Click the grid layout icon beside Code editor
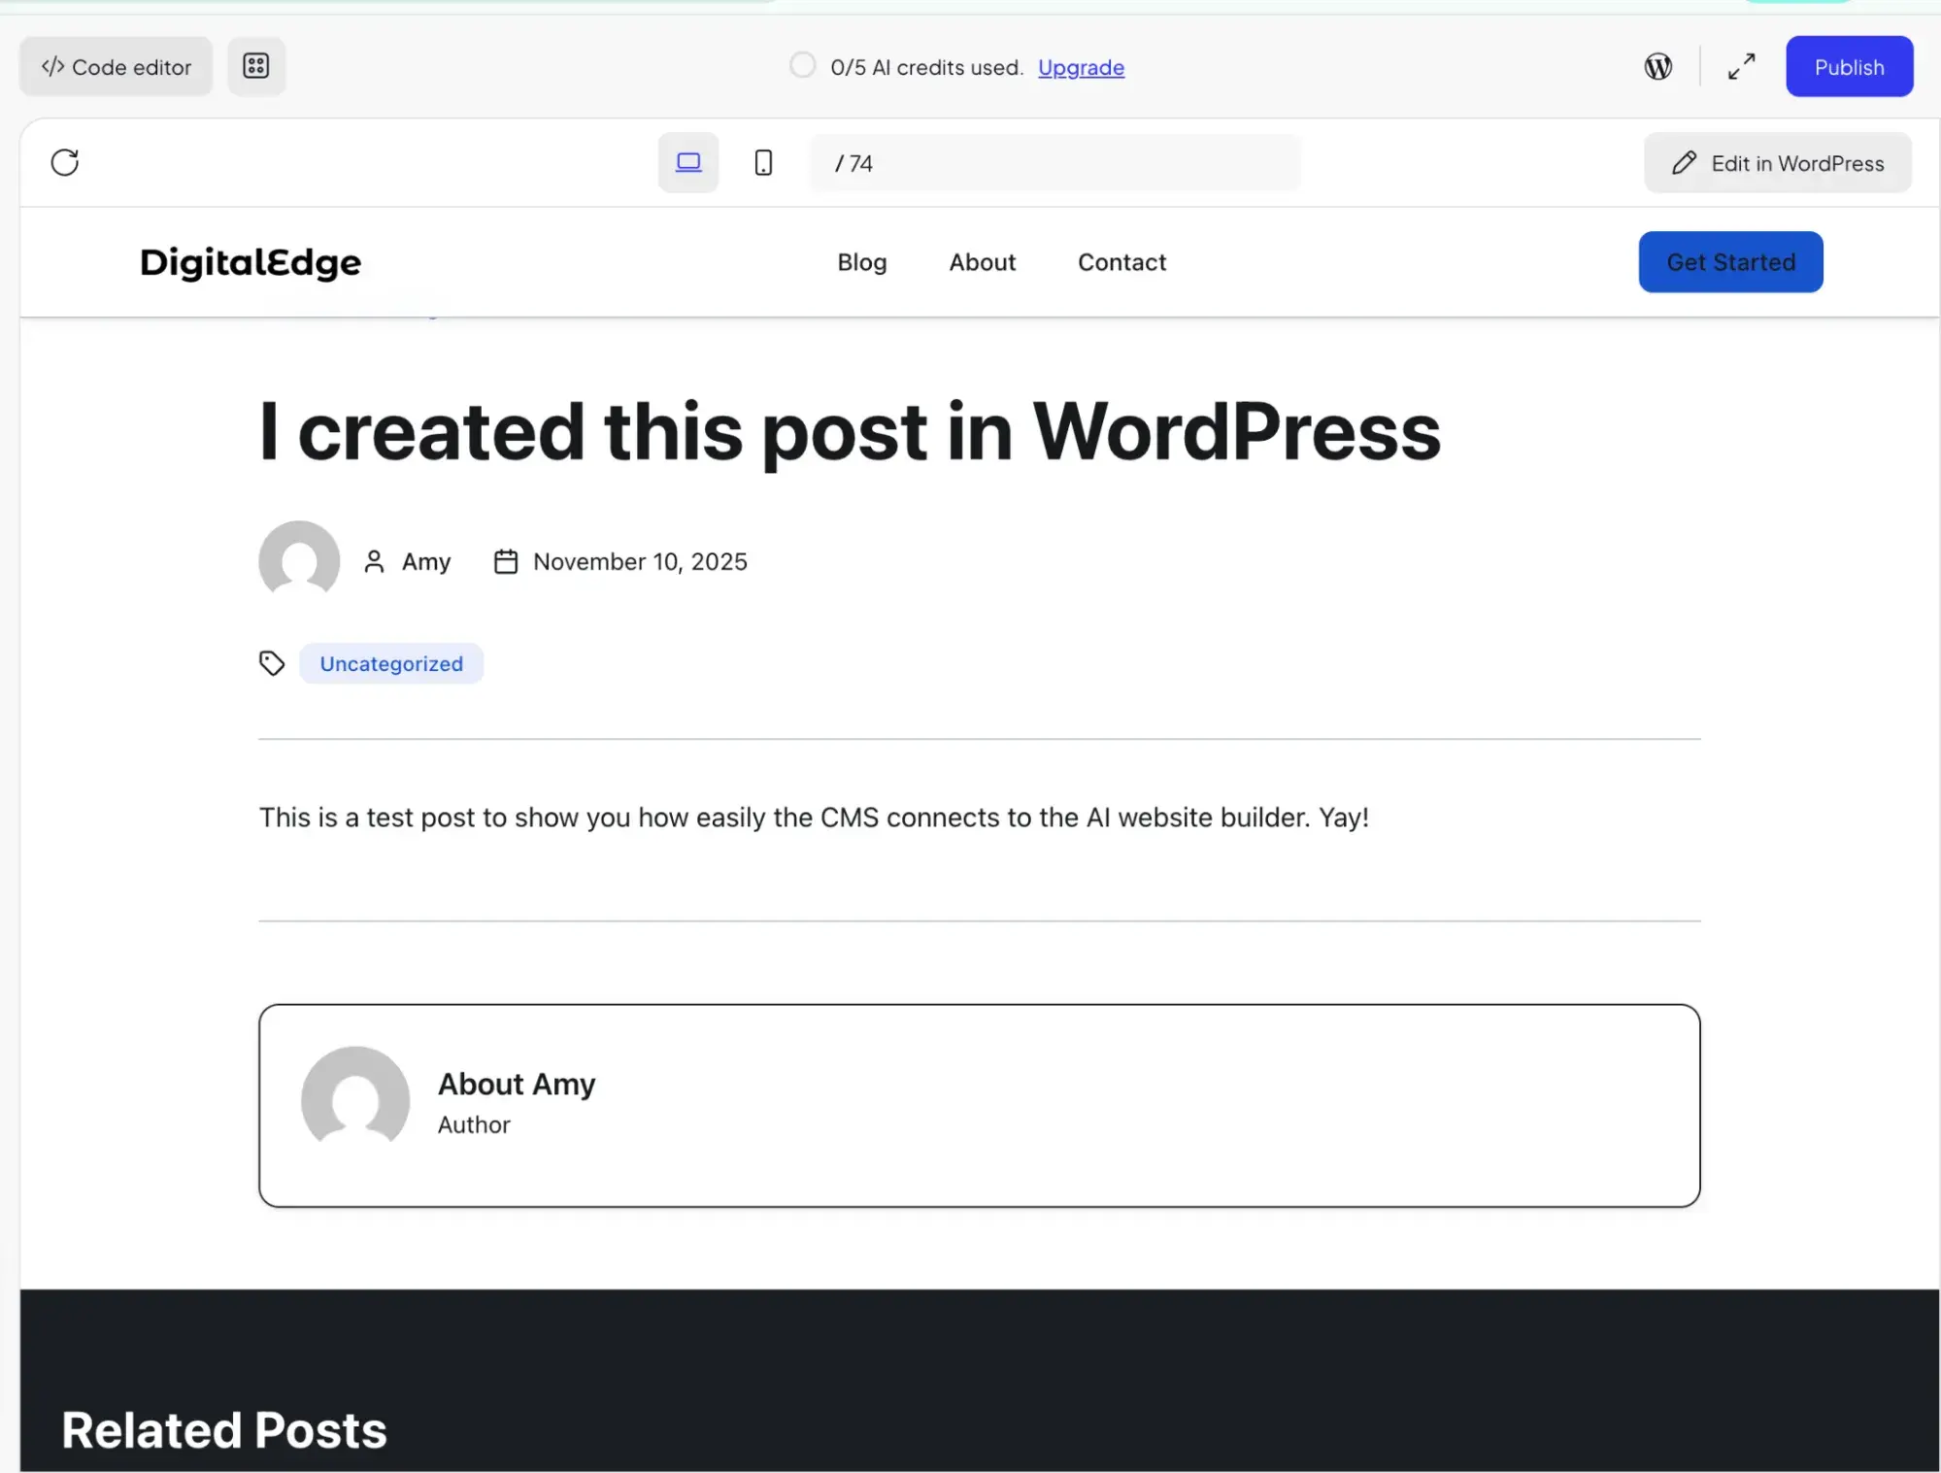 (256, 66)
